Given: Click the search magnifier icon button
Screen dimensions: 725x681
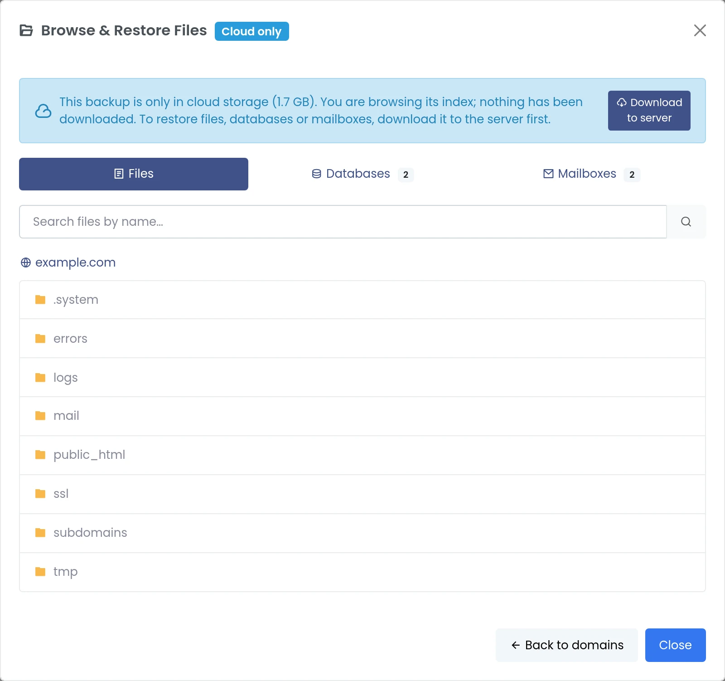Looking at the screenshot, I should point(686,222).
